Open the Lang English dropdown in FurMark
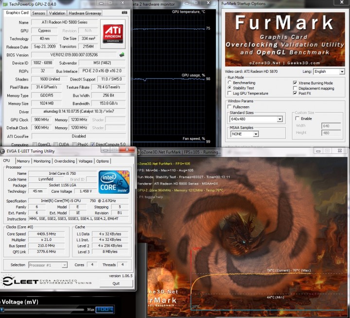Viewport: 350px width, 318px height. pos(329,71)
